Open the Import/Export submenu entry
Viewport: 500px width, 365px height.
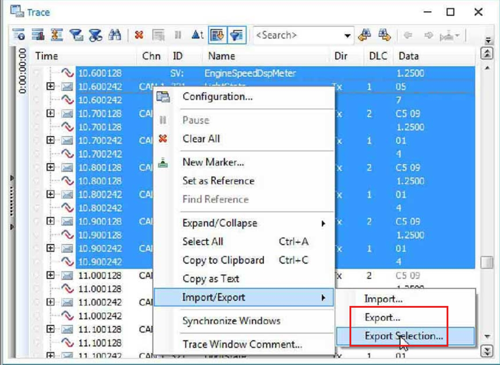point(244,297)
